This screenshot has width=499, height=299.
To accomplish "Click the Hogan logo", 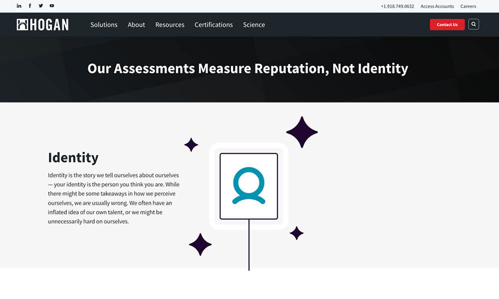I will coord(42,24).
